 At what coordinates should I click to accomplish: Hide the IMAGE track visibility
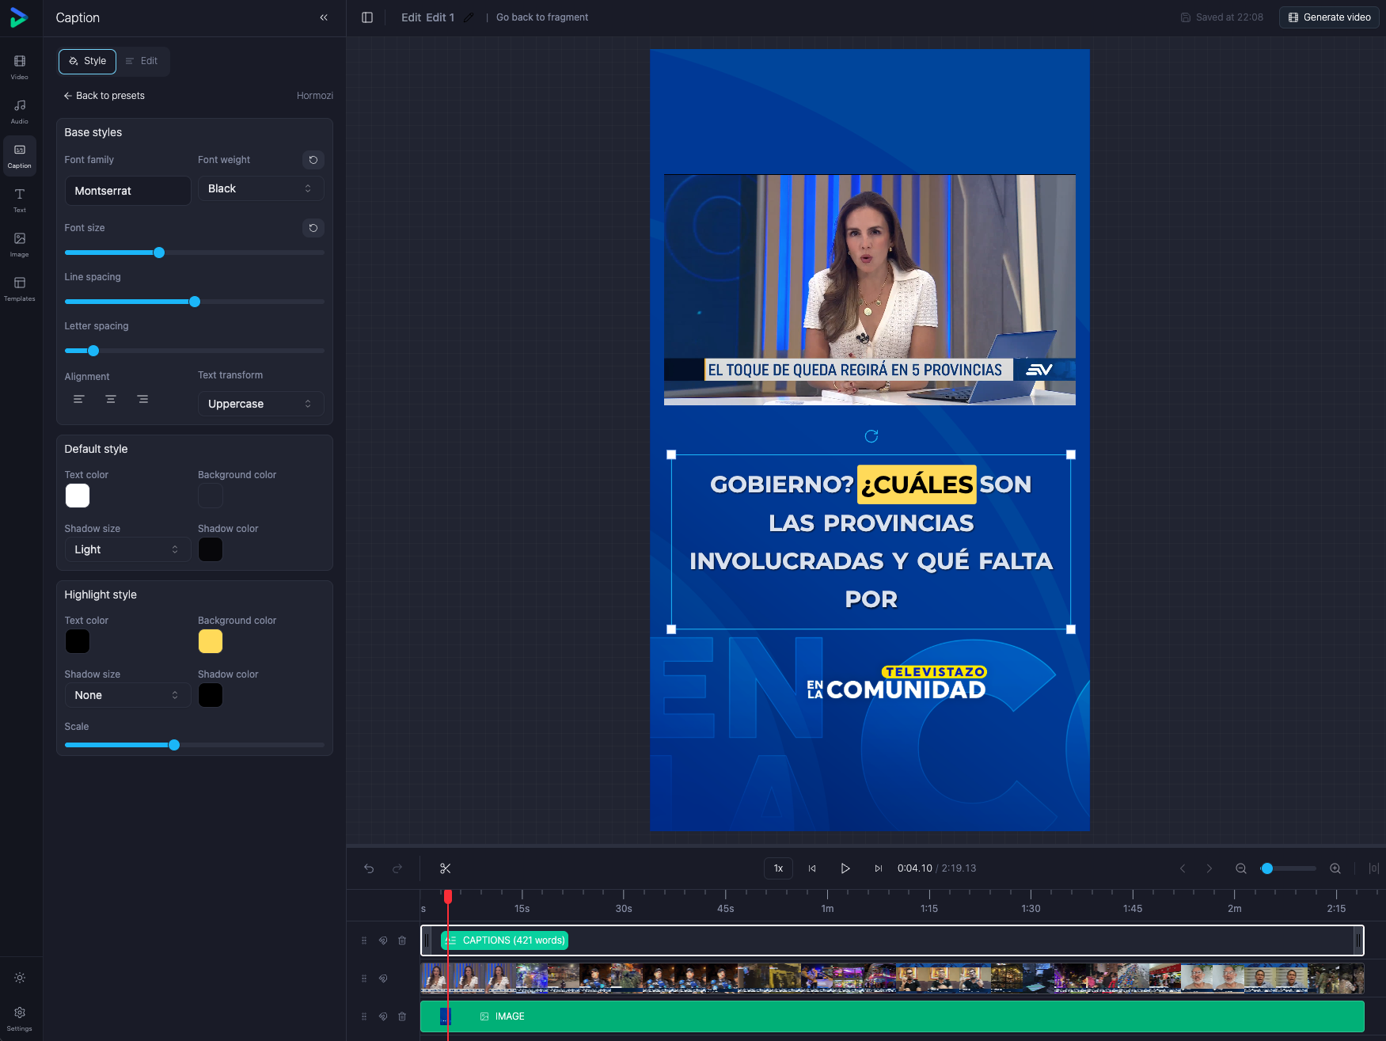[383, 1016]
